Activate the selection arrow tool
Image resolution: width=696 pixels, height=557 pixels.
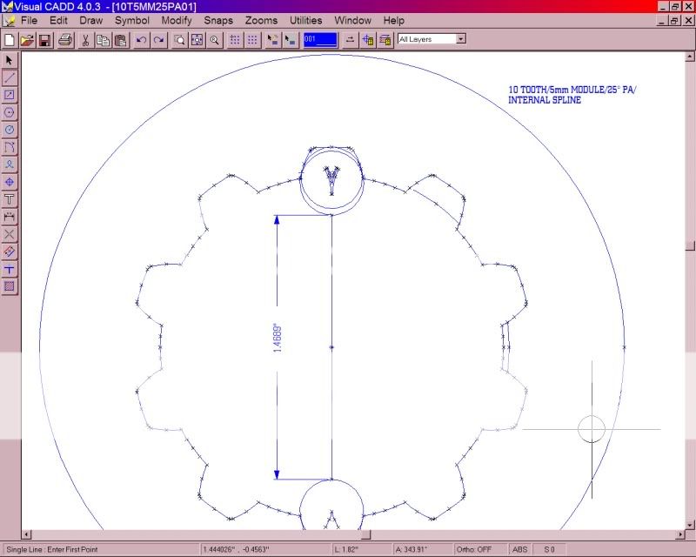[10, 61]
